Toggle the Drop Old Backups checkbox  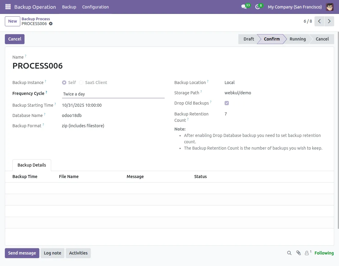[x=227, y=103]
